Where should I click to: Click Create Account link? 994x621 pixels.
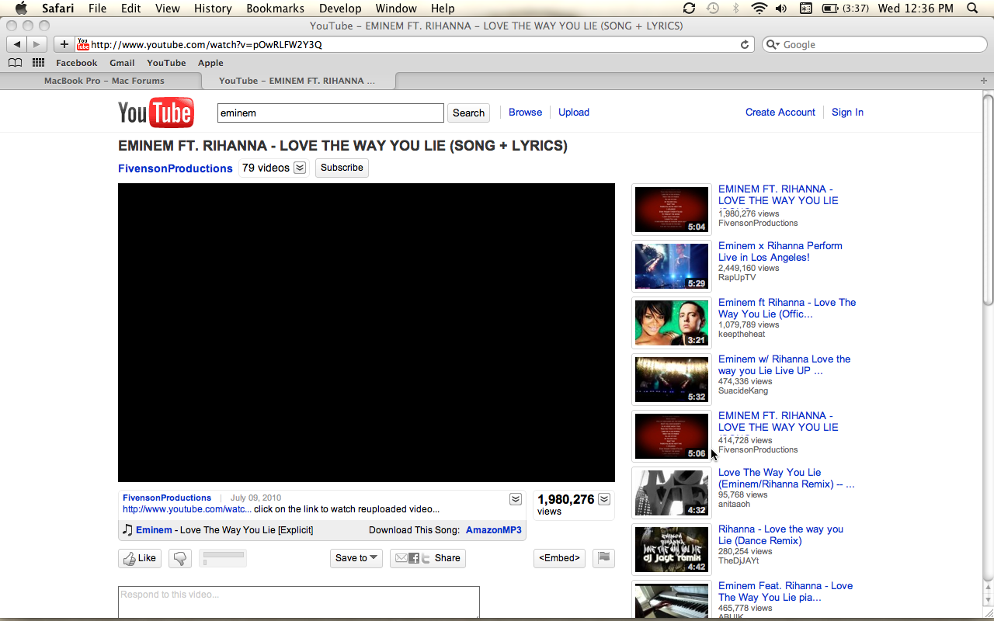(780, 113)
